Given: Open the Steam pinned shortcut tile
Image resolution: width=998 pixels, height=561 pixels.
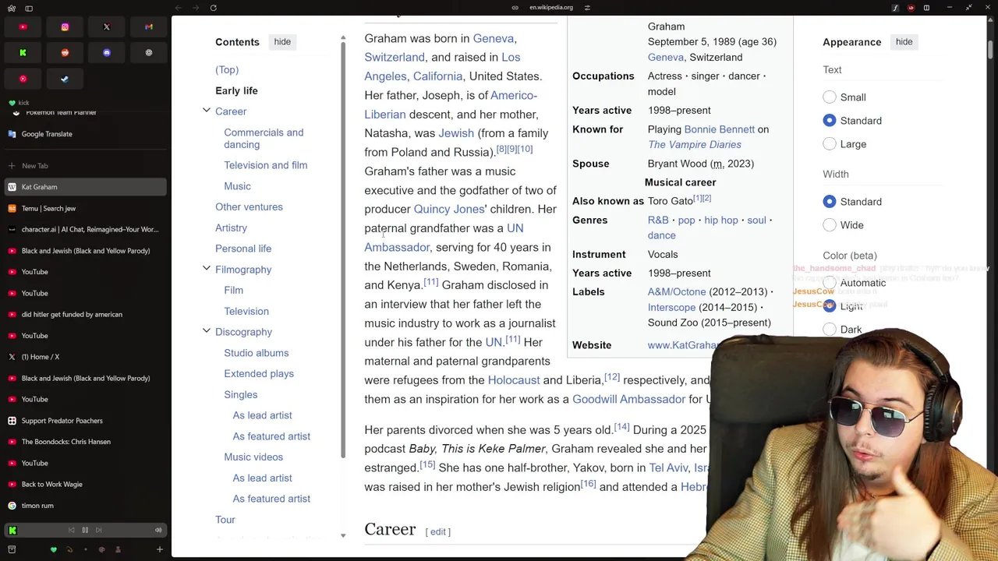Looking at the screenshot, I should (65, 79).
